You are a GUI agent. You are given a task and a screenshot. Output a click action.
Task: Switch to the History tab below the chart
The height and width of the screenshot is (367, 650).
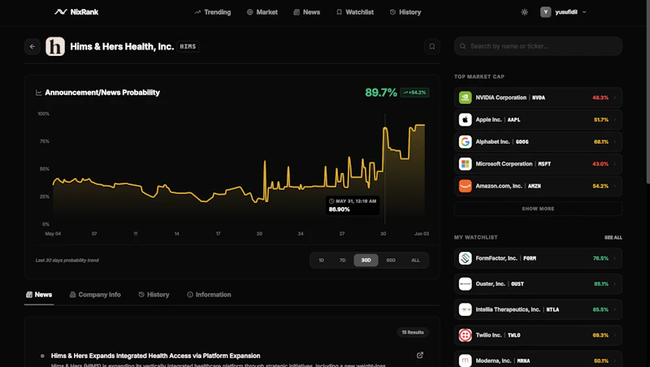point(154,295)
